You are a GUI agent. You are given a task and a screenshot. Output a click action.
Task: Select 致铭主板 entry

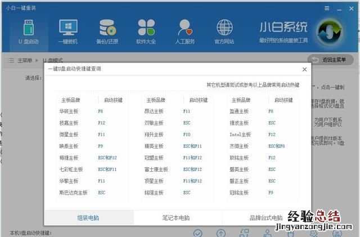click(239, 158)
